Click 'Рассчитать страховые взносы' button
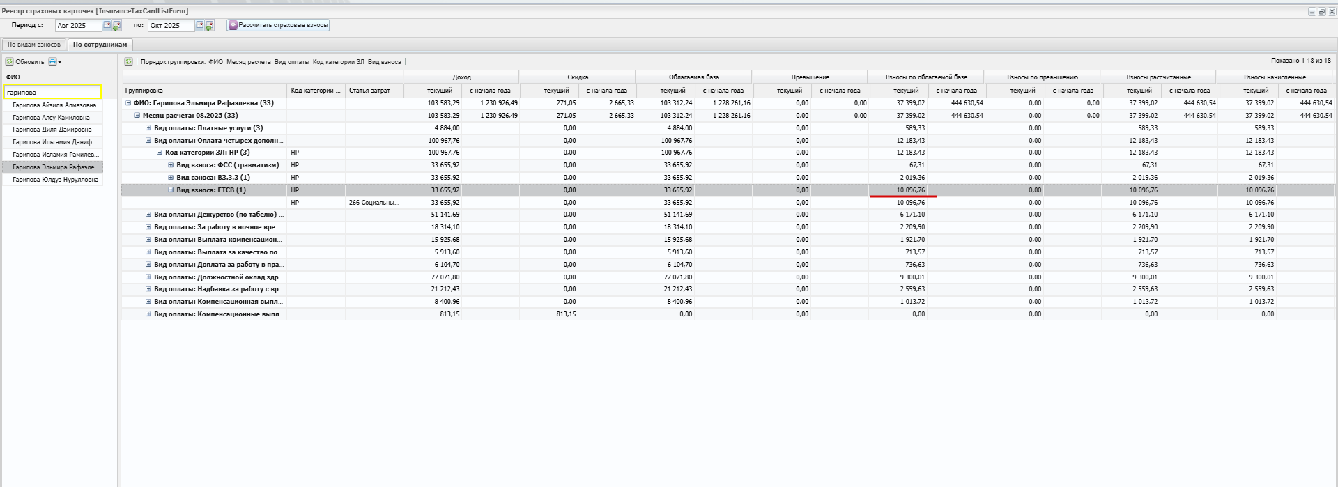 [278, 25]
